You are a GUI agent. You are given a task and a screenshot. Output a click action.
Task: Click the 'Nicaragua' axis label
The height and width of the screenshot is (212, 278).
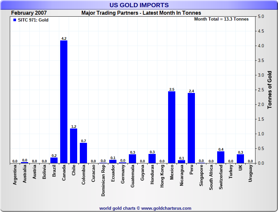click(x=182, y=175)
